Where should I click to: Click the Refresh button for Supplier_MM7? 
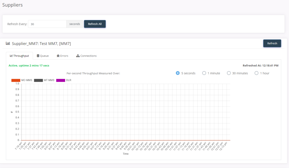(272, 43)
